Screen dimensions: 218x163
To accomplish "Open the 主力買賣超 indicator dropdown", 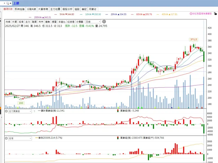I will [x=20, y=111].
